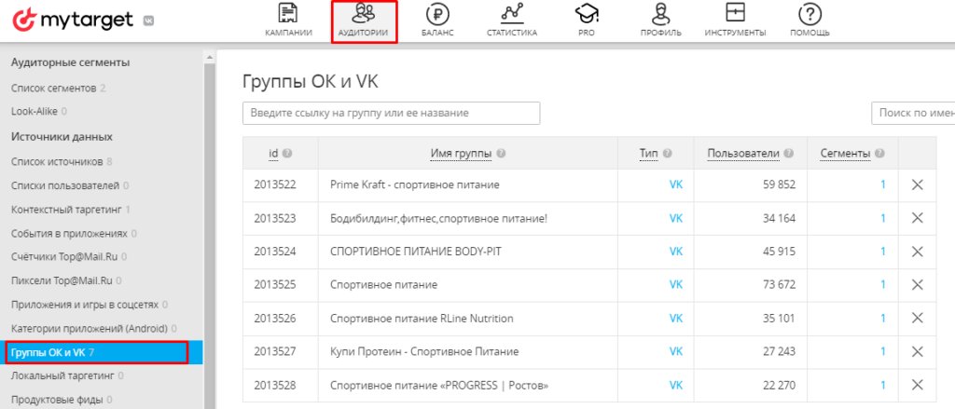Focus the group link or name input field
Image resolution: width=955 pixels, height=409 pixels.
[391, 113]
